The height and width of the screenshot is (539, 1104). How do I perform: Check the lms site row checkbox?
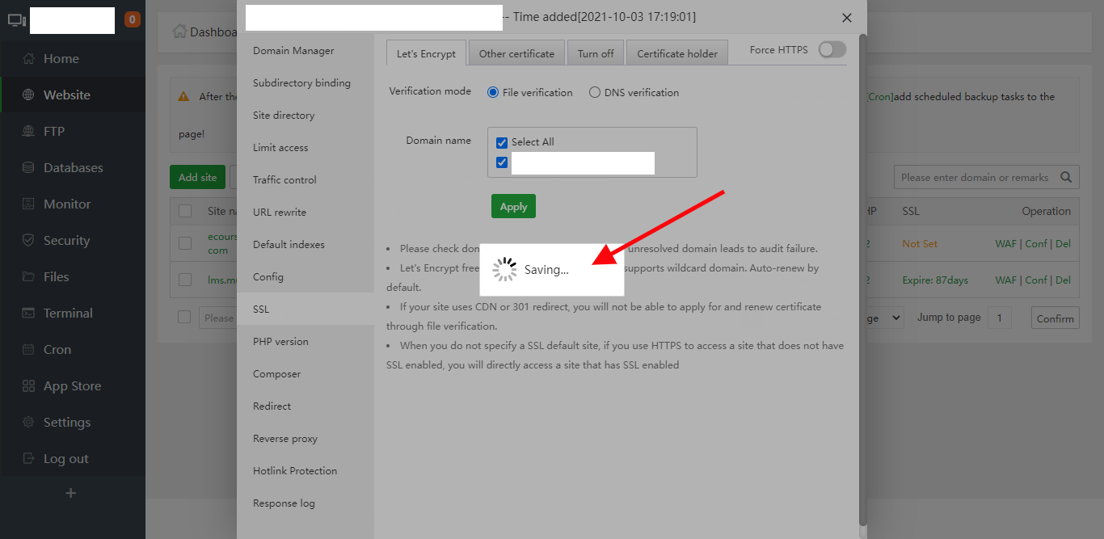[x=185, y=280]
